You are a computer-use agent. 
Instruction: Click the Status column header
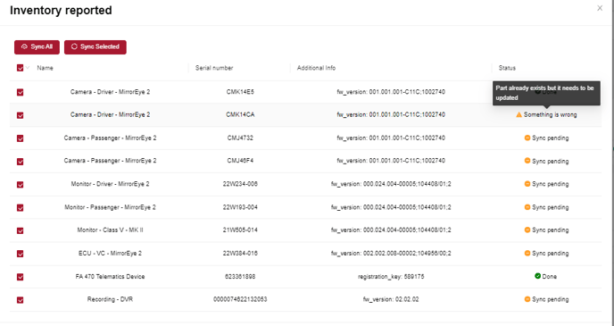tap(507, 68)
